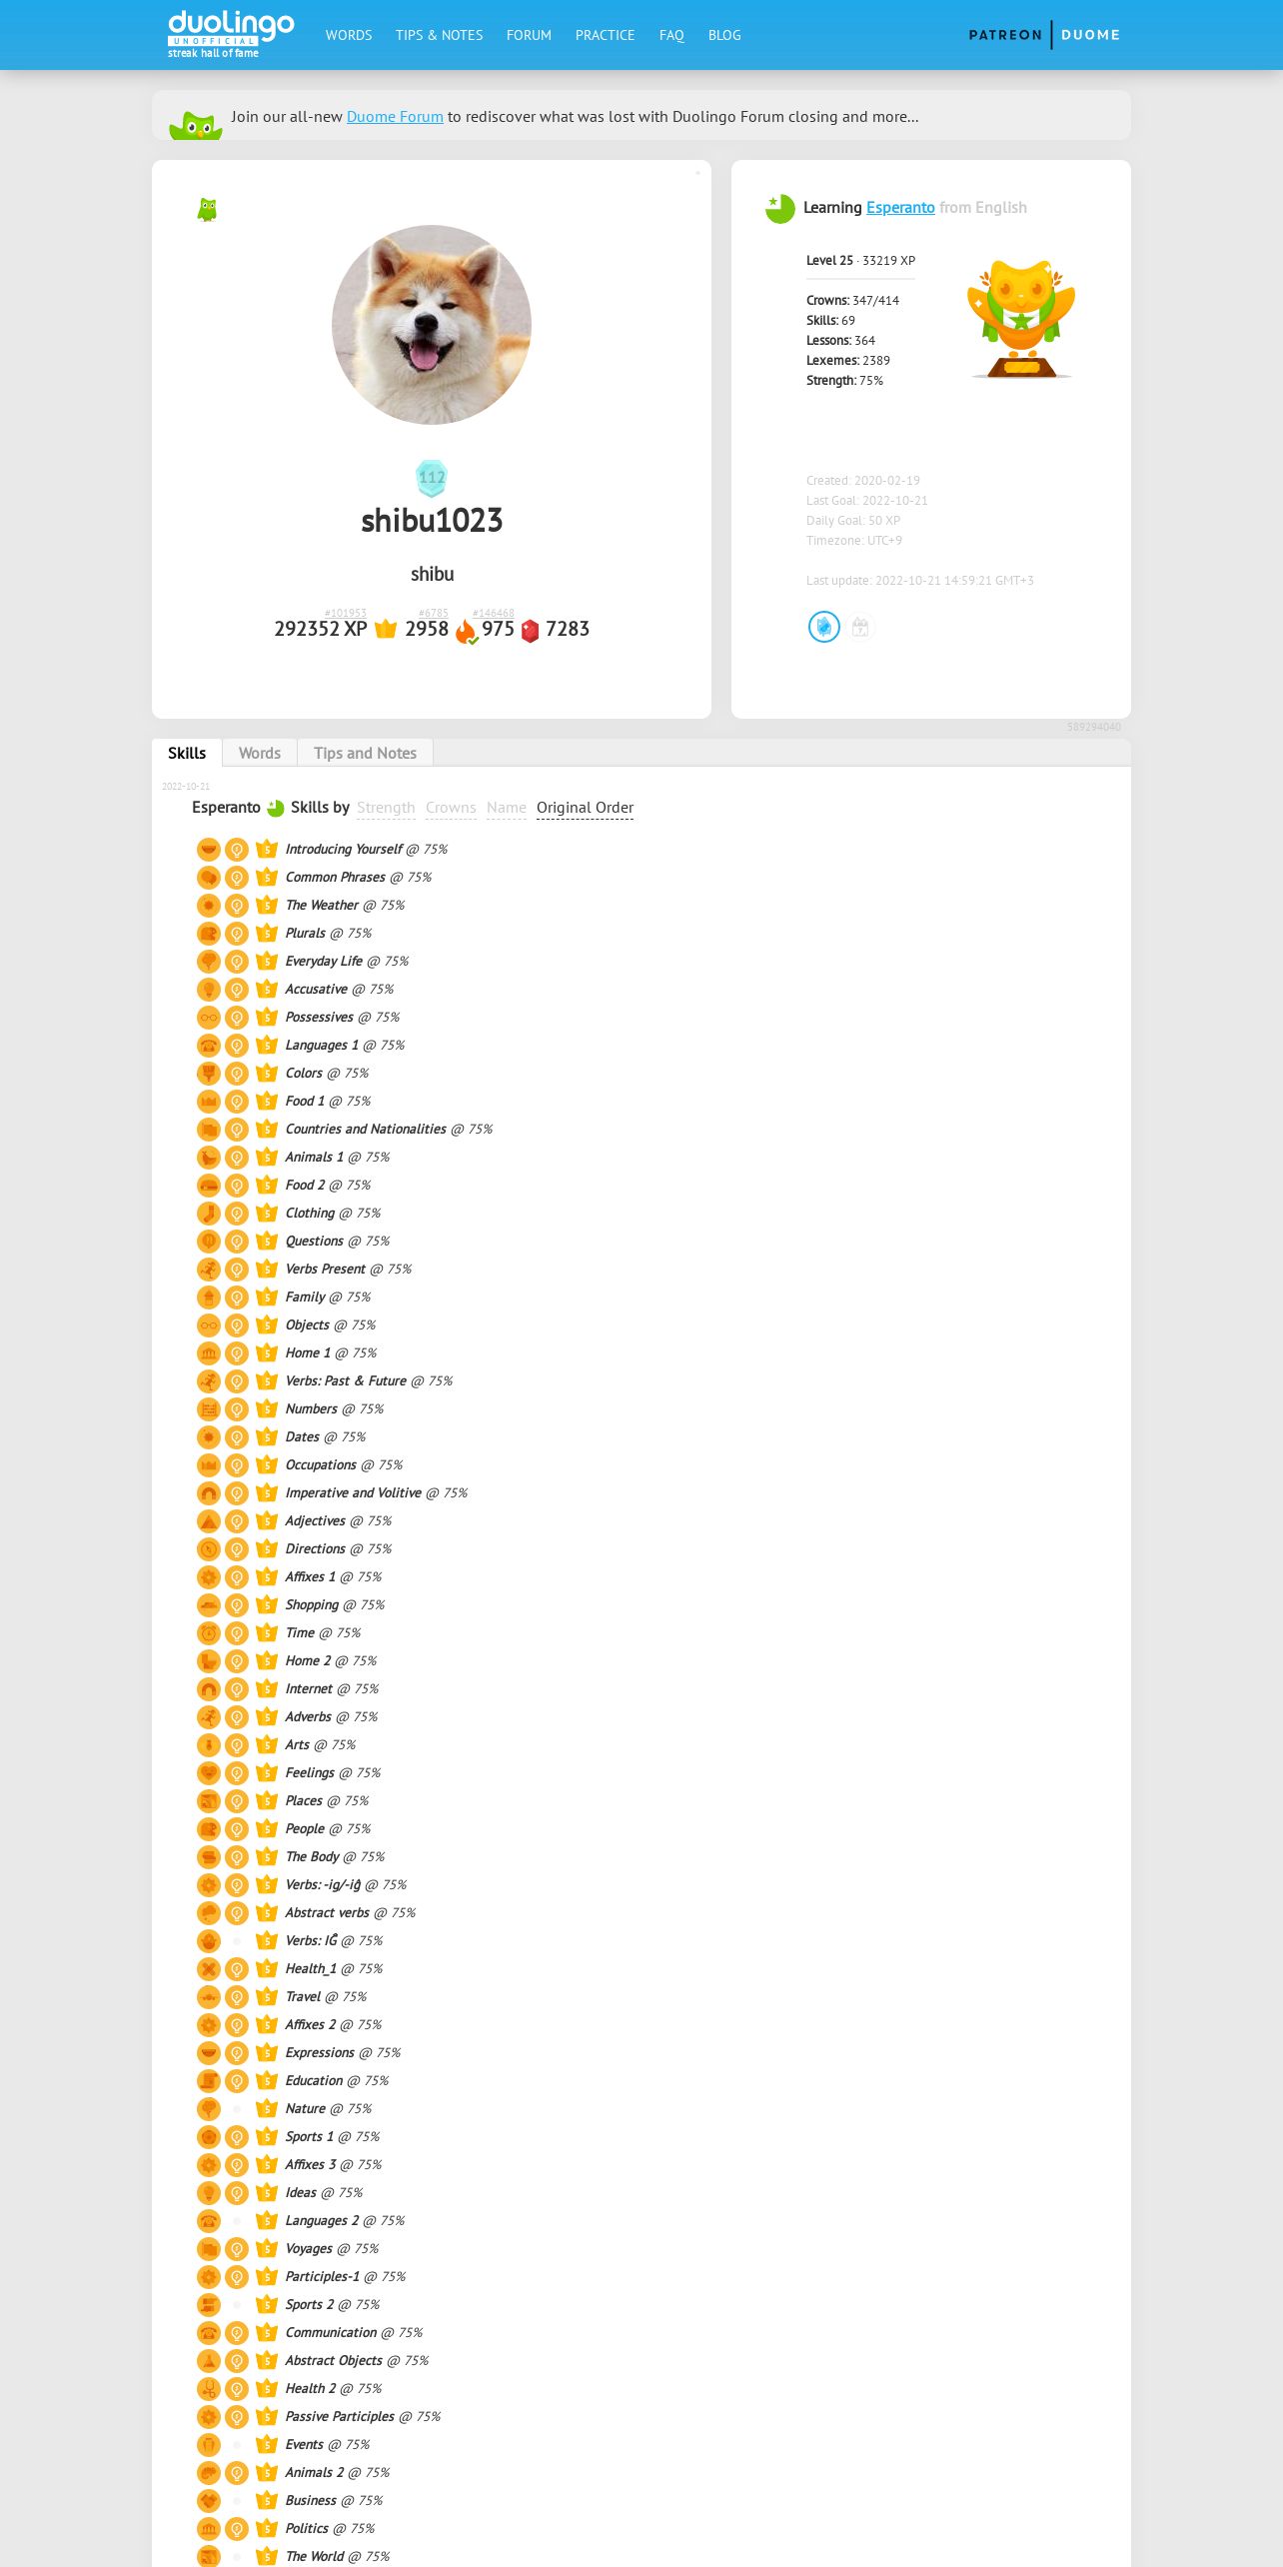Click the blue circled streak freeze icon
Viewport: 1283px width, 2567px height.
tap(824, 627)
